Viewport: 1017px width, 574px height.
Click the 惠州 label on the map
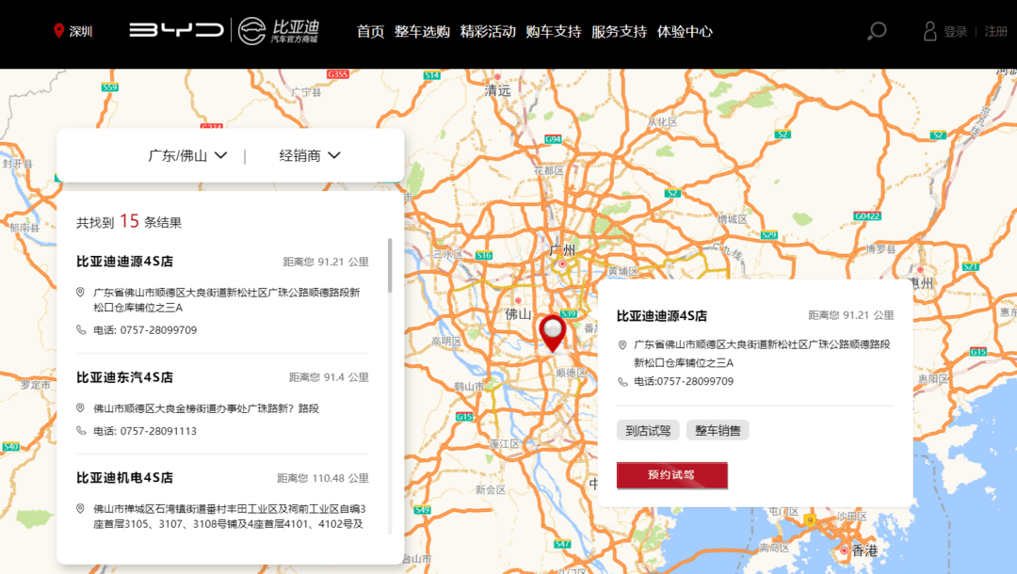coord(921,283)
